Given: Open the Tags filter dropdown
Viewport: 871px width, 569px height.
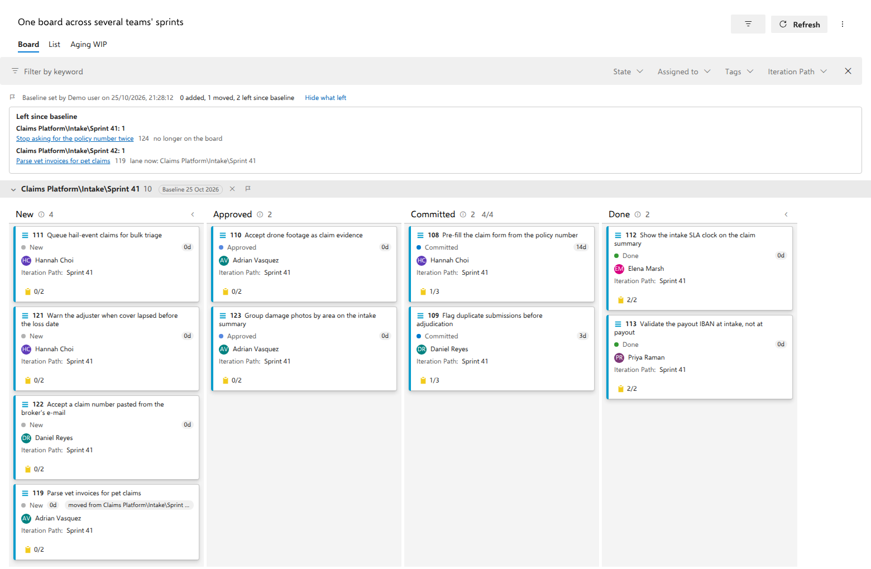Looking at the screenshot, I should click(x=739, y=71).
